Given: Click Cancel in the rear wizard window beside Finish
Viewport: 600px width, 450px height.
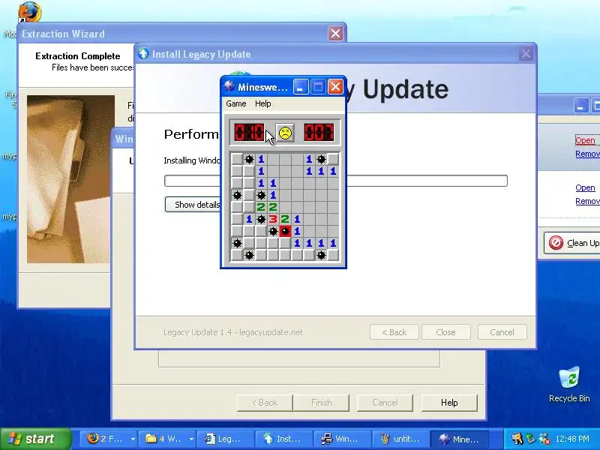Looking at the screenshot, I should tap(385, 403).
